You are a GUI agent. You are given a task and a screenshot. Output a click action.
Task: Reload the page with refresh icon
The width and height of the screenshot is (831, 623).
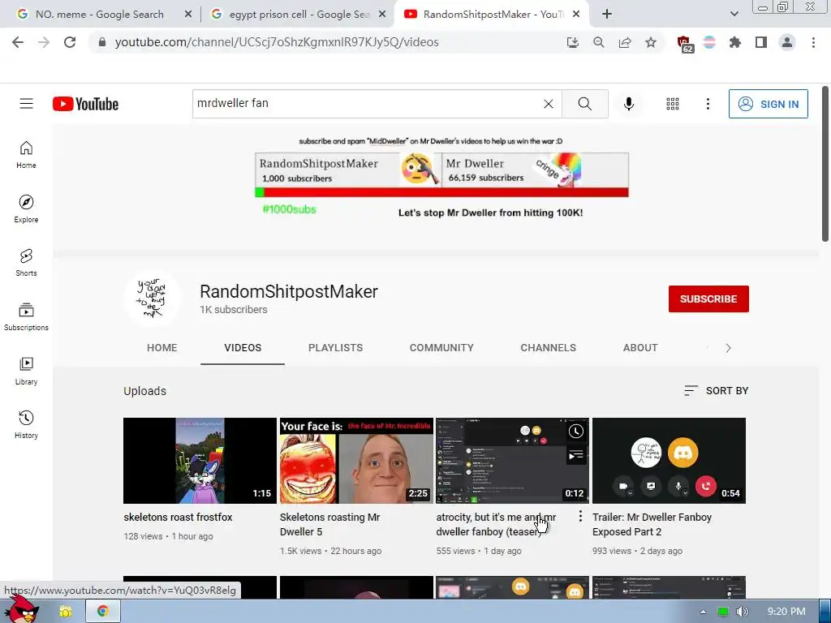[70, 42]
